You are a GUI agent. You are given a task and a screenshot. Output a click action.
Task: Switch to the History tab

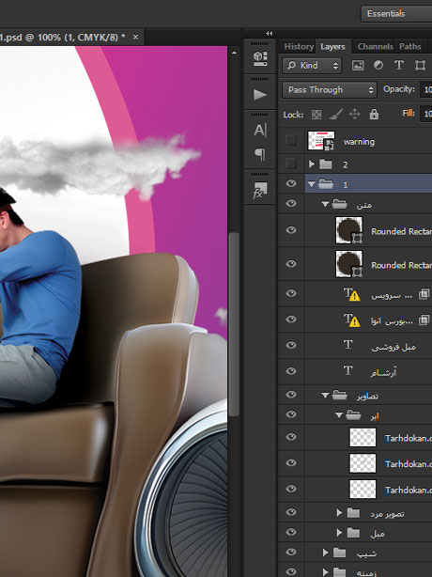click(299, 46)
